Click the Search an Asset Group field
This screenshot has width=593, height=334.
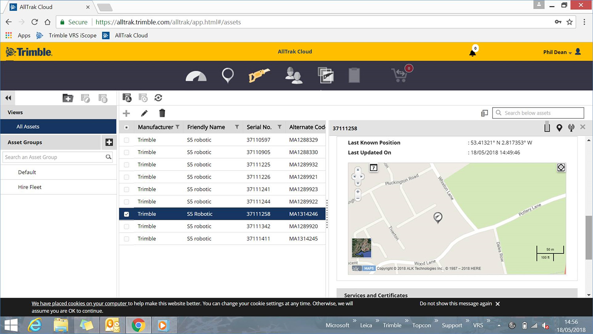pos(58,157)
